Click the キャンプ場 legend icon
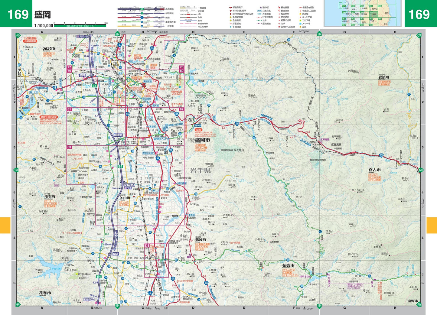Image resolution: width=437 pixels, height=315 pixels. point(300,17)
